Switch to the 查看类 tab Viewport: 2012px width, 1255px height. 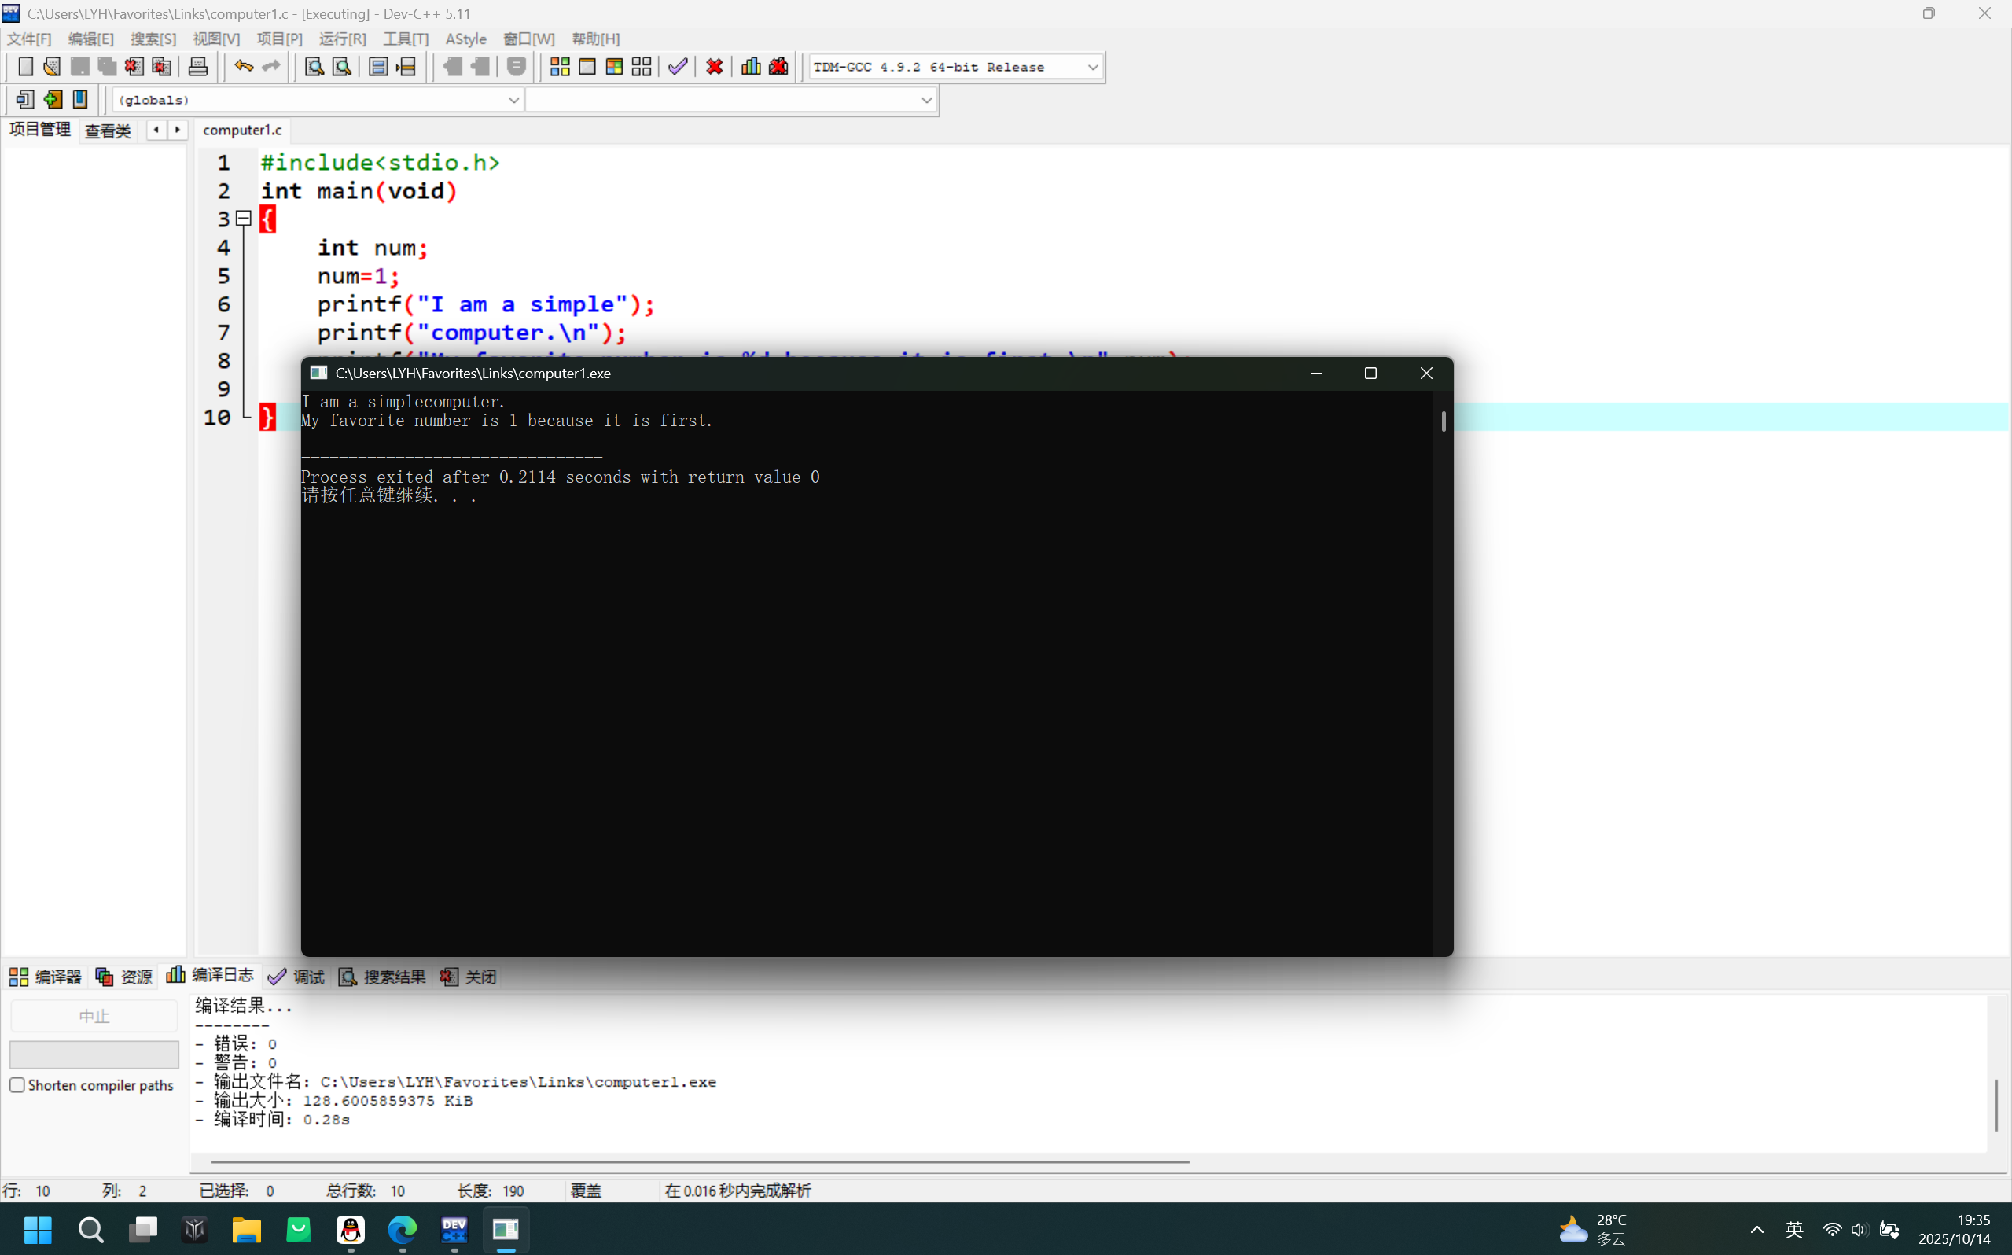pyautogui.click(x=108, y=131)
